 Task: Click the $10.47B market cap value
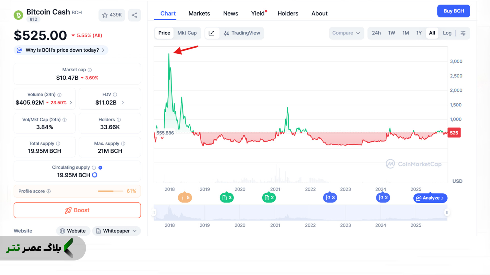click(x=67, y=78)
